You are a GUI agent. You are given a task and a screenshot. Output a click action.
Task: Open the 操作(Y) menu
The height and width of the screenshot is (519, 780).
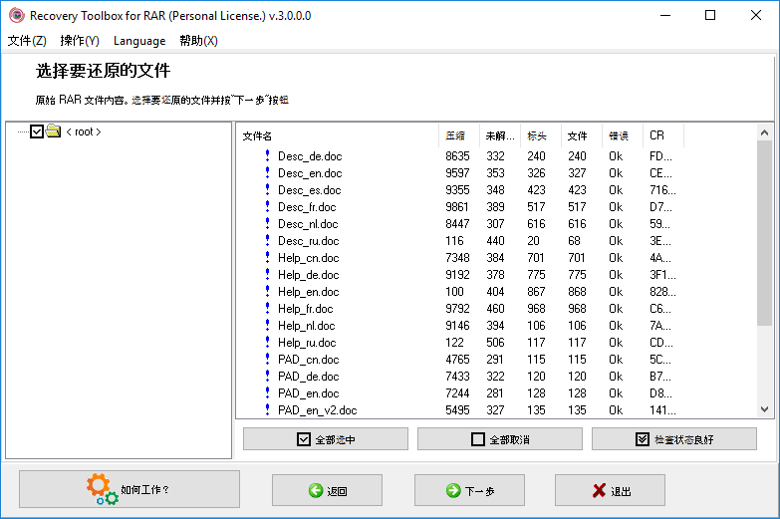click(x=80, y=41)
